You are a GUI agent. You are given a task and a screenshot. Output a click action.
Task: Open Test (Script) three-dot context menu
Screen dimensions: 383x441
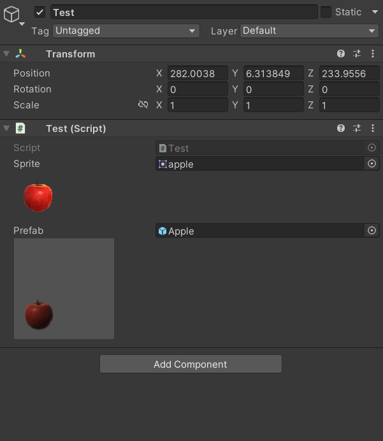point(373,128)
